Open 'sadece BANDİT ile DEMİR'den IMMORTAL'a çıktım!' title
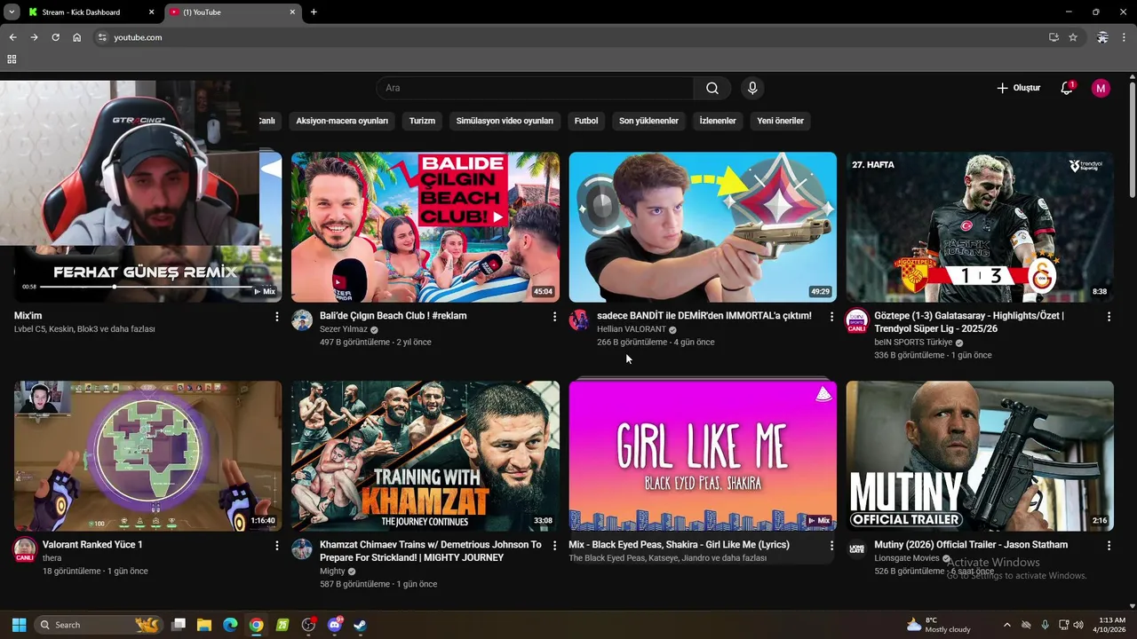 [704, 316]
